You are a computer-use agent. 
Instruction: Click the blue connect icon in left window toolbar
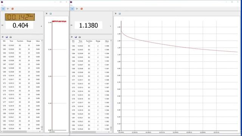coord(3,9)
